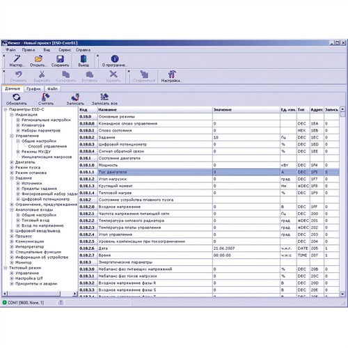
Task: Click the Выход exit icon
Action: pos(84,58)
